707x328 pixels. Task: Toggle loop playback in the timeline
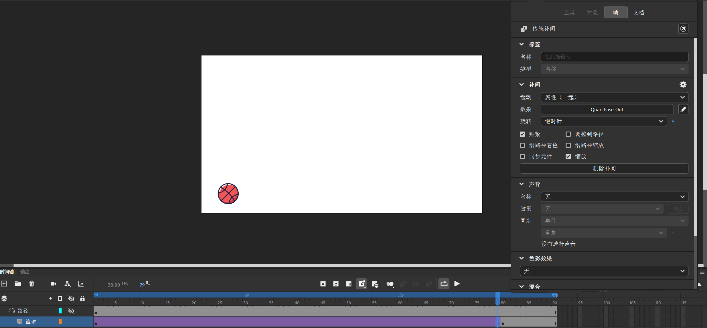[444, 284]
